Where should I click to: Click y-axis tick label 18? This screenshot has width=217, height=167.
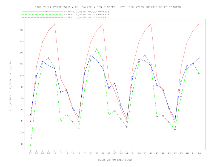pos(21,87)
